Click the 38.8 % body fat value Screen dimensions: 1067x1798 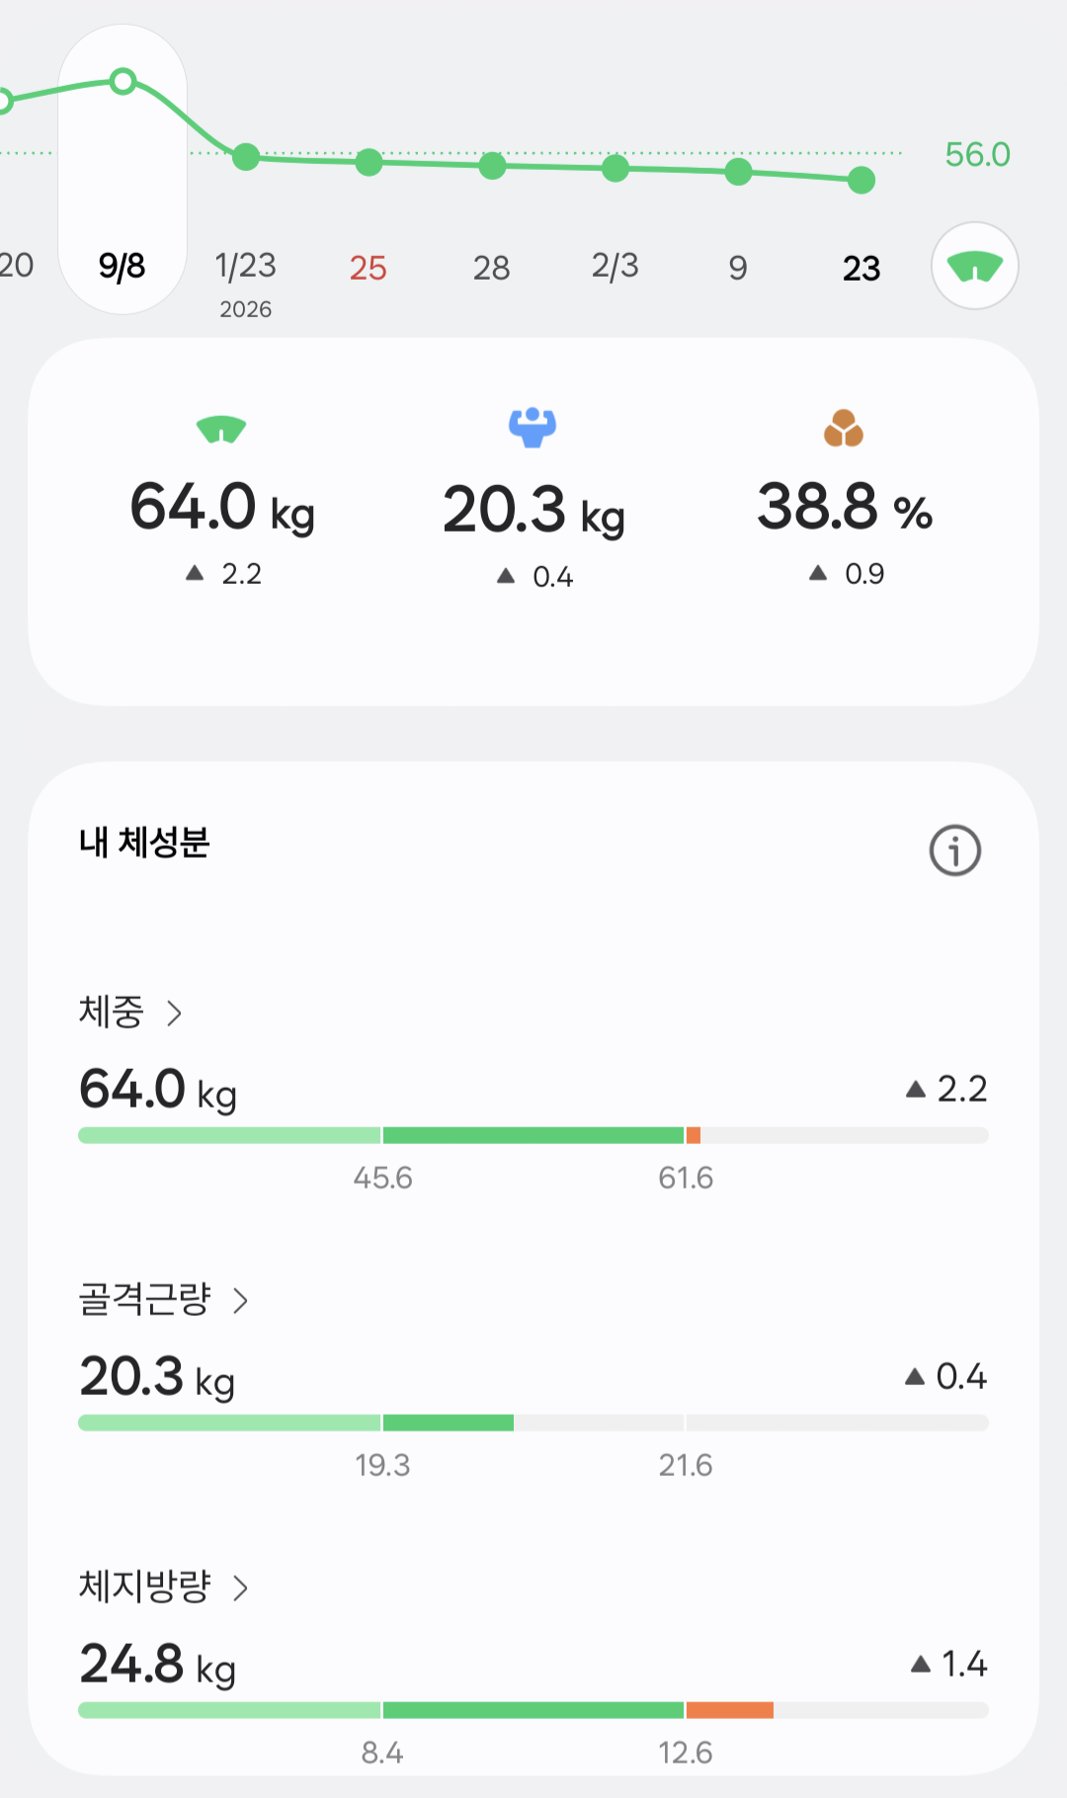(844, 508)
